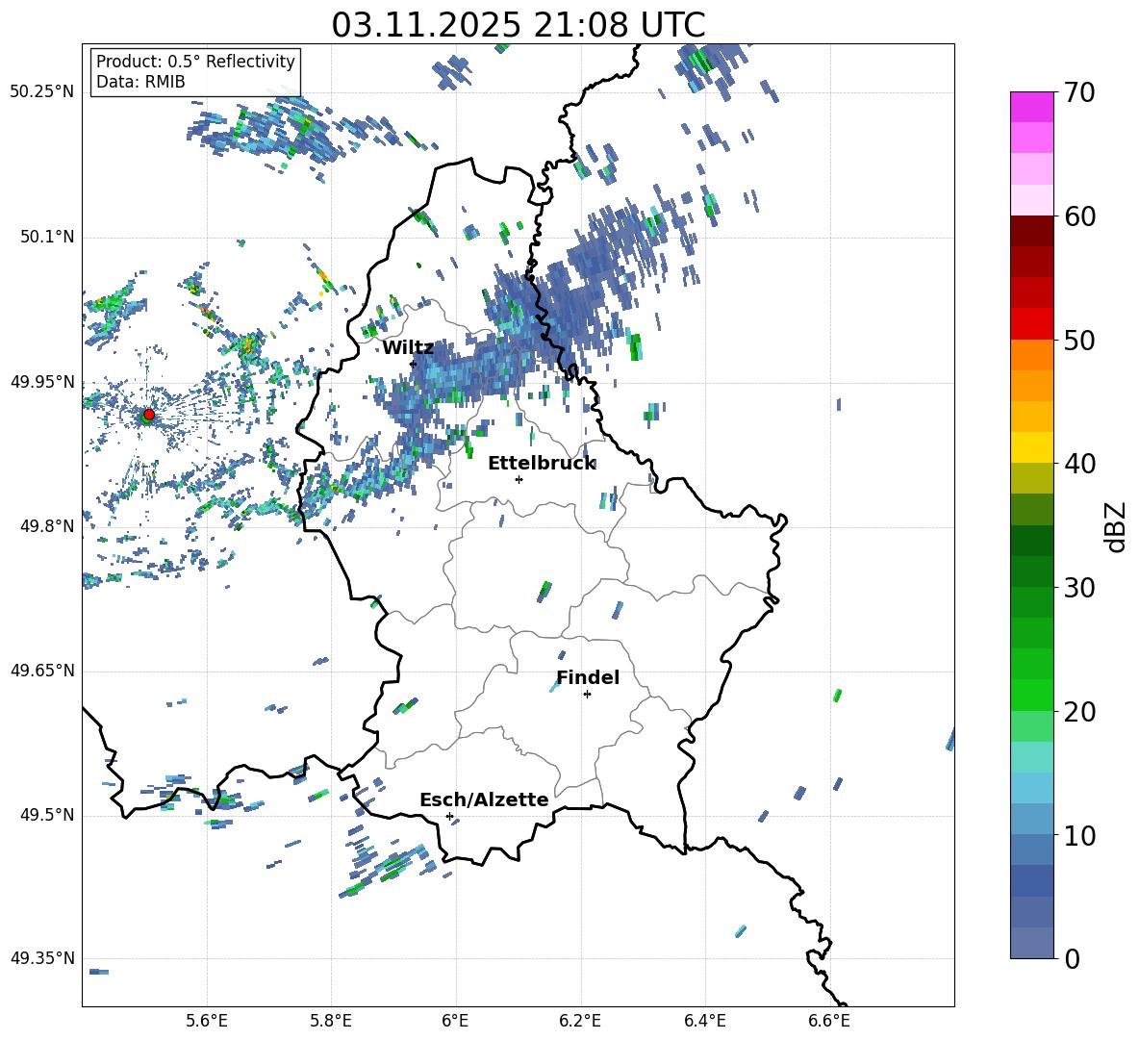Click the 50 tick label on colorbar
The width and height of the screenshot is (1139, 1040).
click(1079, 340)
